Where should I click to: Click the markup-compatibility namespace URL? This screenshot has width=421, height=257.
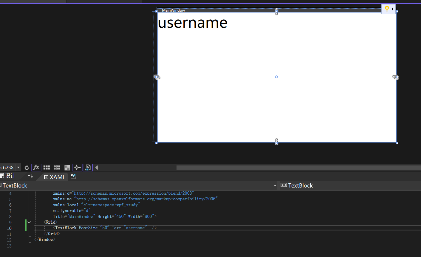[146, 199]
